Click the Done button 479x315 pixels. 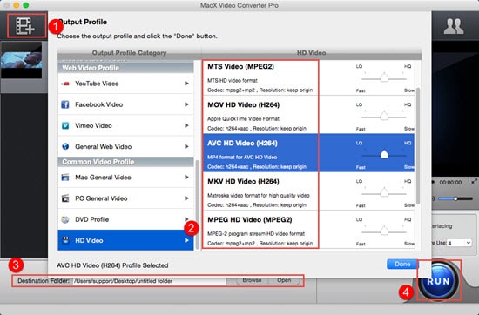click(402, 264)
